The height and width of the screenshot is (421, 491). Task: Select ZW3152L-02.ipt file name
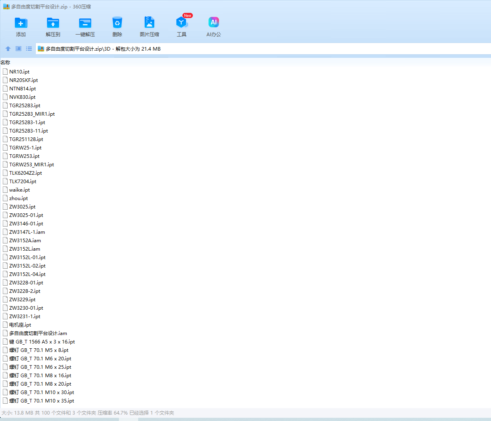(27, 266)
